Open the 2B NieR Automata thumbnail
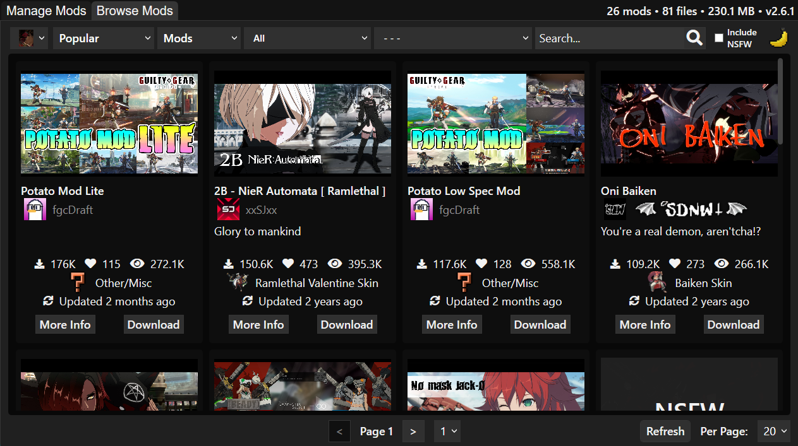The width and height of the screenshot is (798, 446). pos(303,124)
